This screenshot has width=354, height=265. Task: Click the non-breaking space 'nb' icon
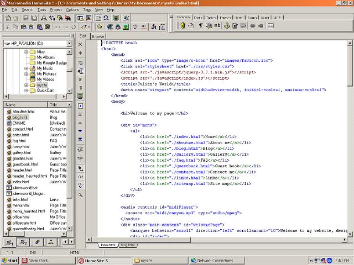point(218,26)
